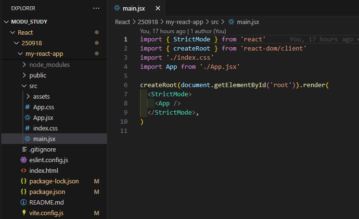Collapse the React folder chevron

click(x=13, y=33)
